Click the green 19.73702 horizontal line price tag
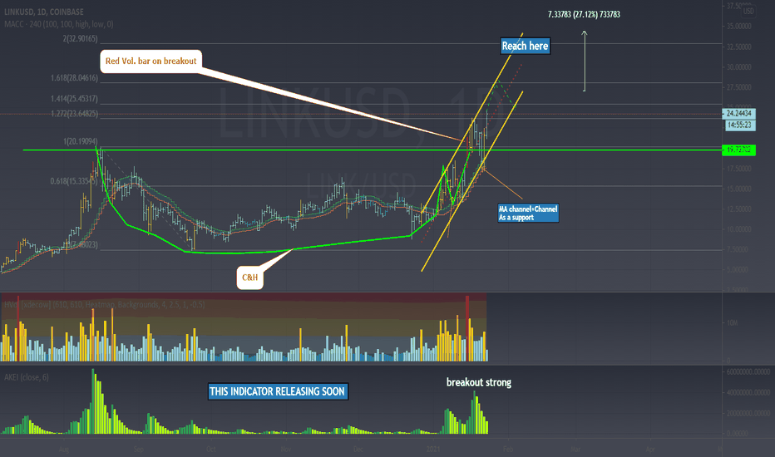Viewport: 775px width, 457px height. (738, 150)
